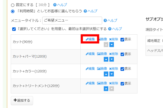The image size is (163, 108).
Task: Move カット+カラー(120分) down one row
Action: (x=111, y=74)
